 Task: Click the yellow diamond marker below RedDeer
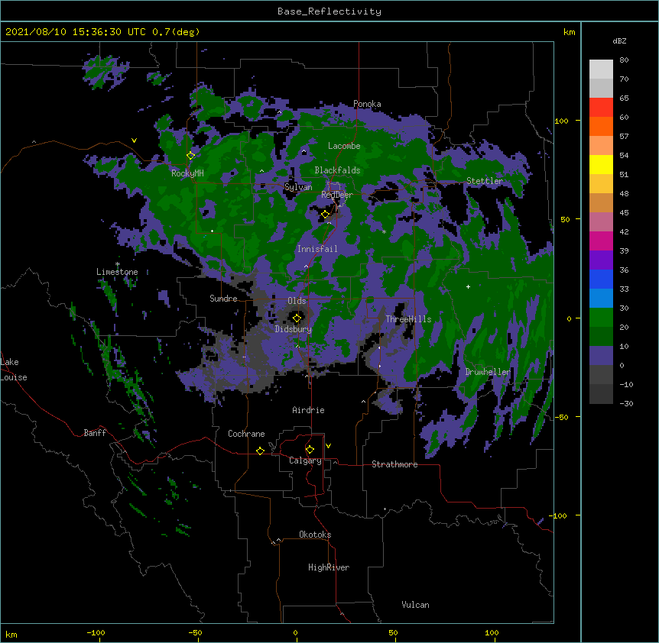[x=326, y=215]
